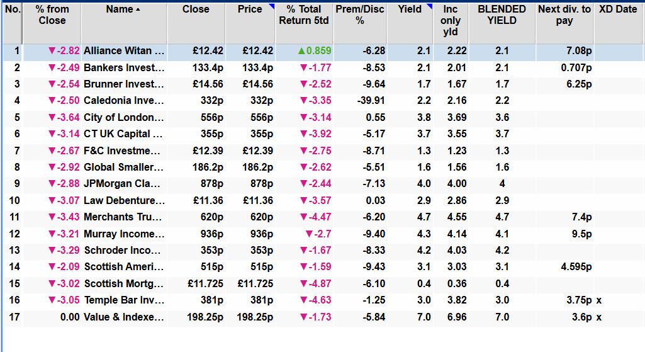Click the pink down arrow beside -2.49 for Bankers
The height and width of the screenshot is (352, 645).
[x=52, y=68]
